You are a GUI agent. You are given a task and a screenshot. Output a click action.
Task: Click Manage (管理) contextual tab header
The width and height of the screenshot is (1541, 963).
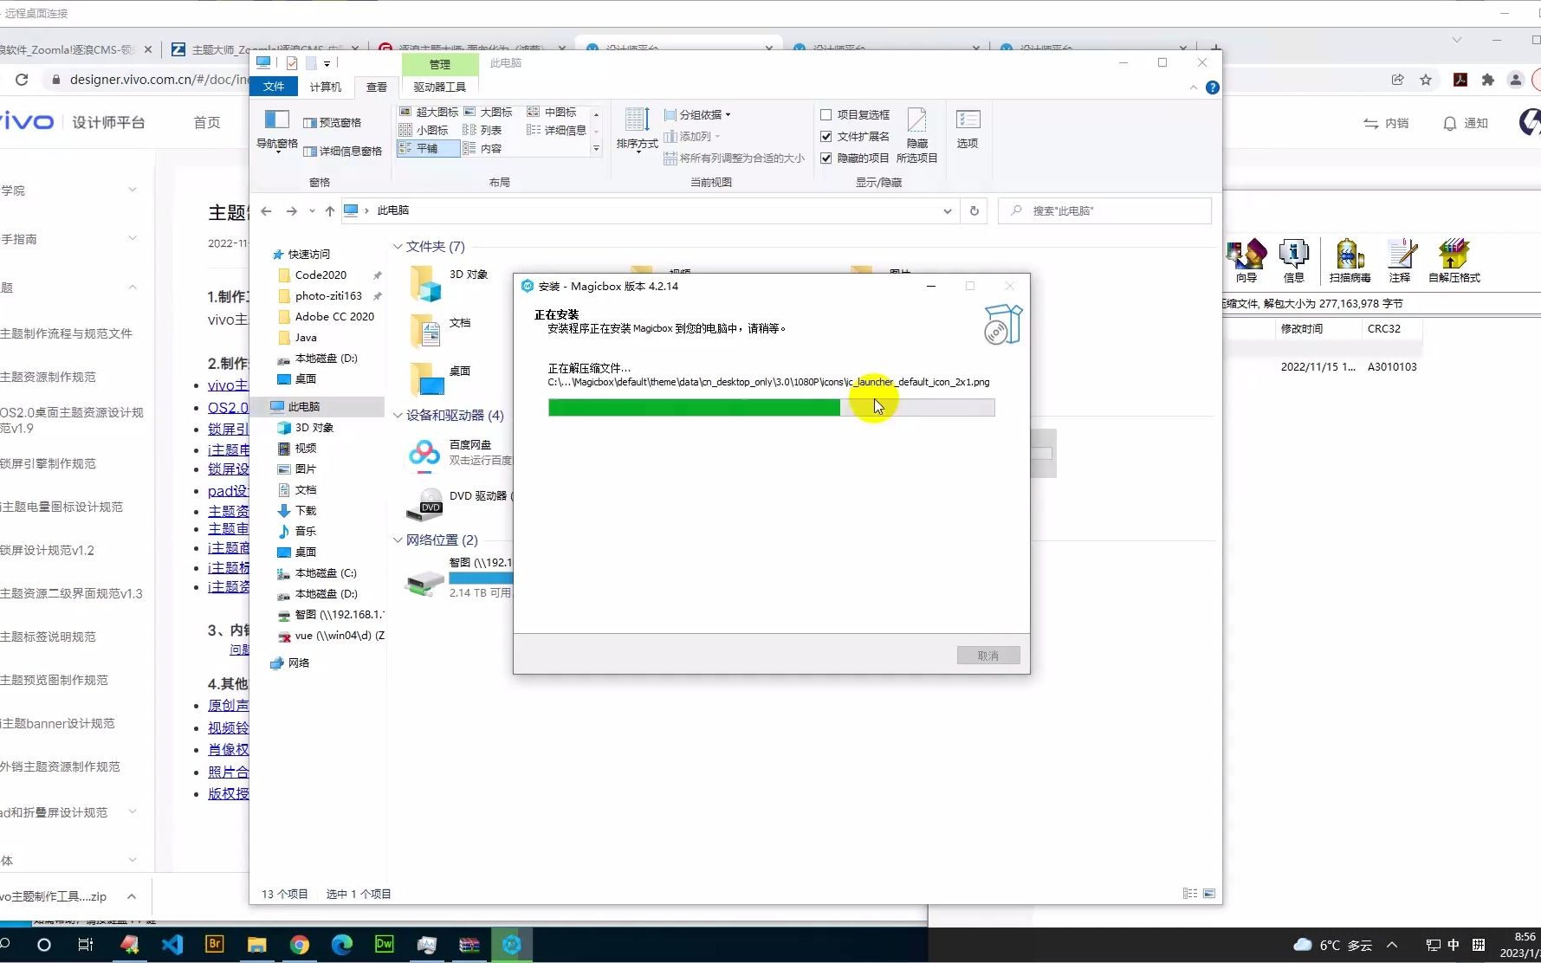[440, 63]
